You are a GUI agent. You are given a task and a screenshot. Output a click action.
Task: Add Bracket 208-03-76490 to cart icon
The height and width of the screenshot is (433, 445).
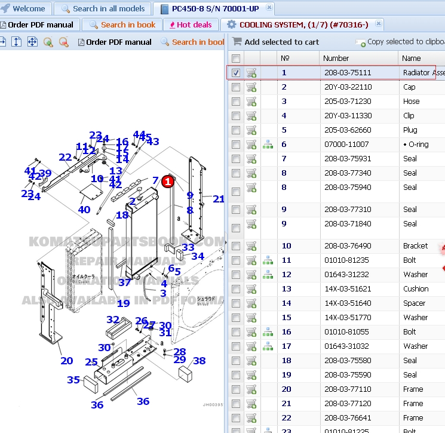pos(251,245)
